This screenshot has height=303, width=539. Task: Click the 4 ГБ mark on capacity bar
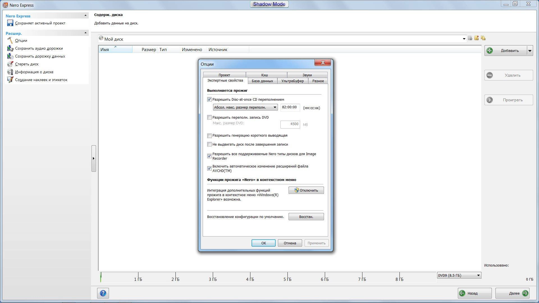(x=250, y=279)
